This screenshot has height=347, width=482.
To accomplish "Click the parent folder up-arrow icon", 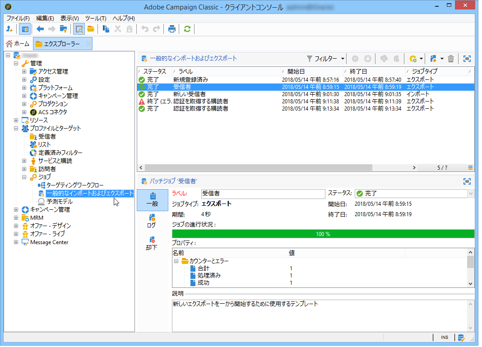I will [x=63, y=29].
